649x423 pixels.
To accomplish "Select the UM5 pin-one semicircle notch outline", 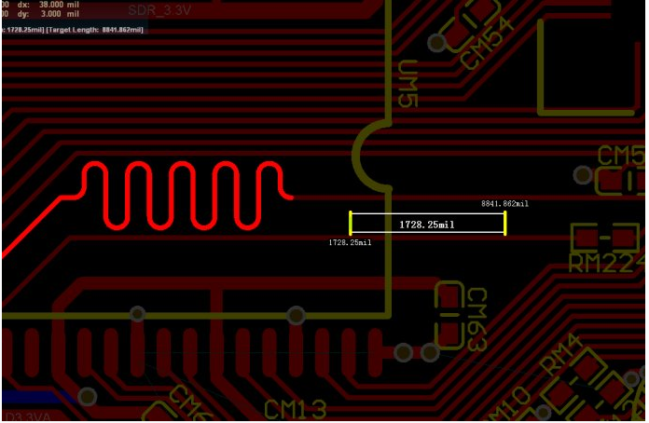I will [x=370, y=157].
